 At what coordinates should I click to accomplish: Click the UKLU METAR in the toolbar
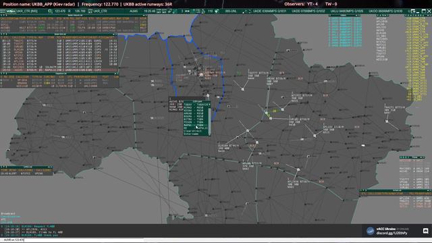pyautogui.click(x=347, y=11)
